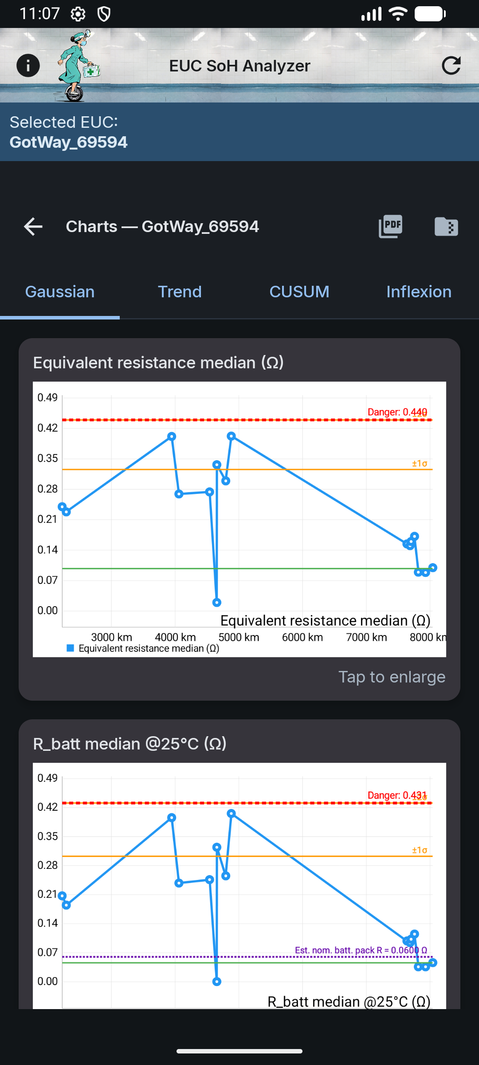Open the CUSUM tab
Viewport: 479px width, 1065px height.
point(299,292)
